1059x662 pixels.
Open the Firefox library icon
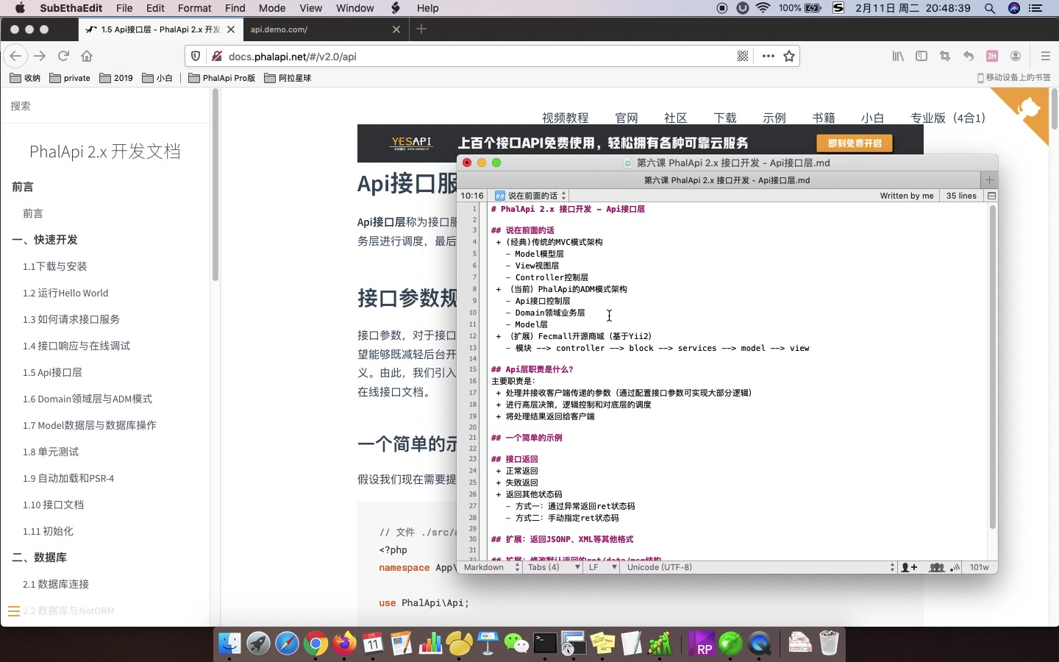click(898, 56)
